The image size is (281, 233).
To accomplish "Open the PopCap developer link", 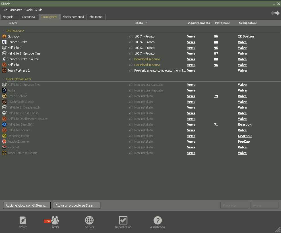I will 244,142.
